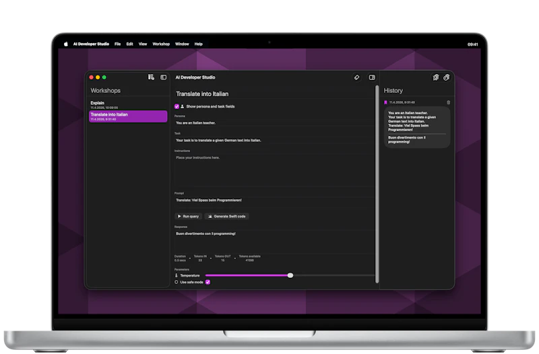Open the AI Developer Studio app menu
Image resolution: width=539 pixels, height=354 pixels.
point(91,44)
